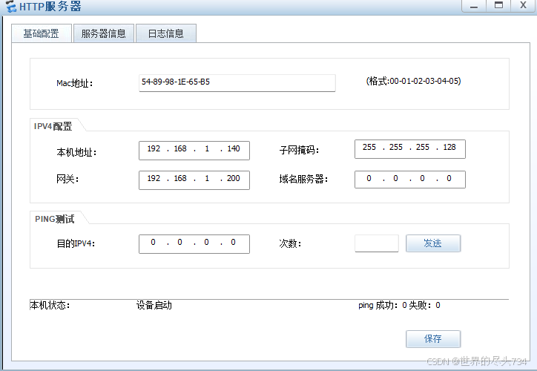This screenshot has width=537, height=371.
Task: Click the 网关: label
Action: 67,179
